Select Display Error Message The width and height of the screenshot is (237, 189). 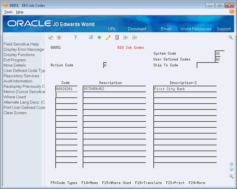(24, 49)
